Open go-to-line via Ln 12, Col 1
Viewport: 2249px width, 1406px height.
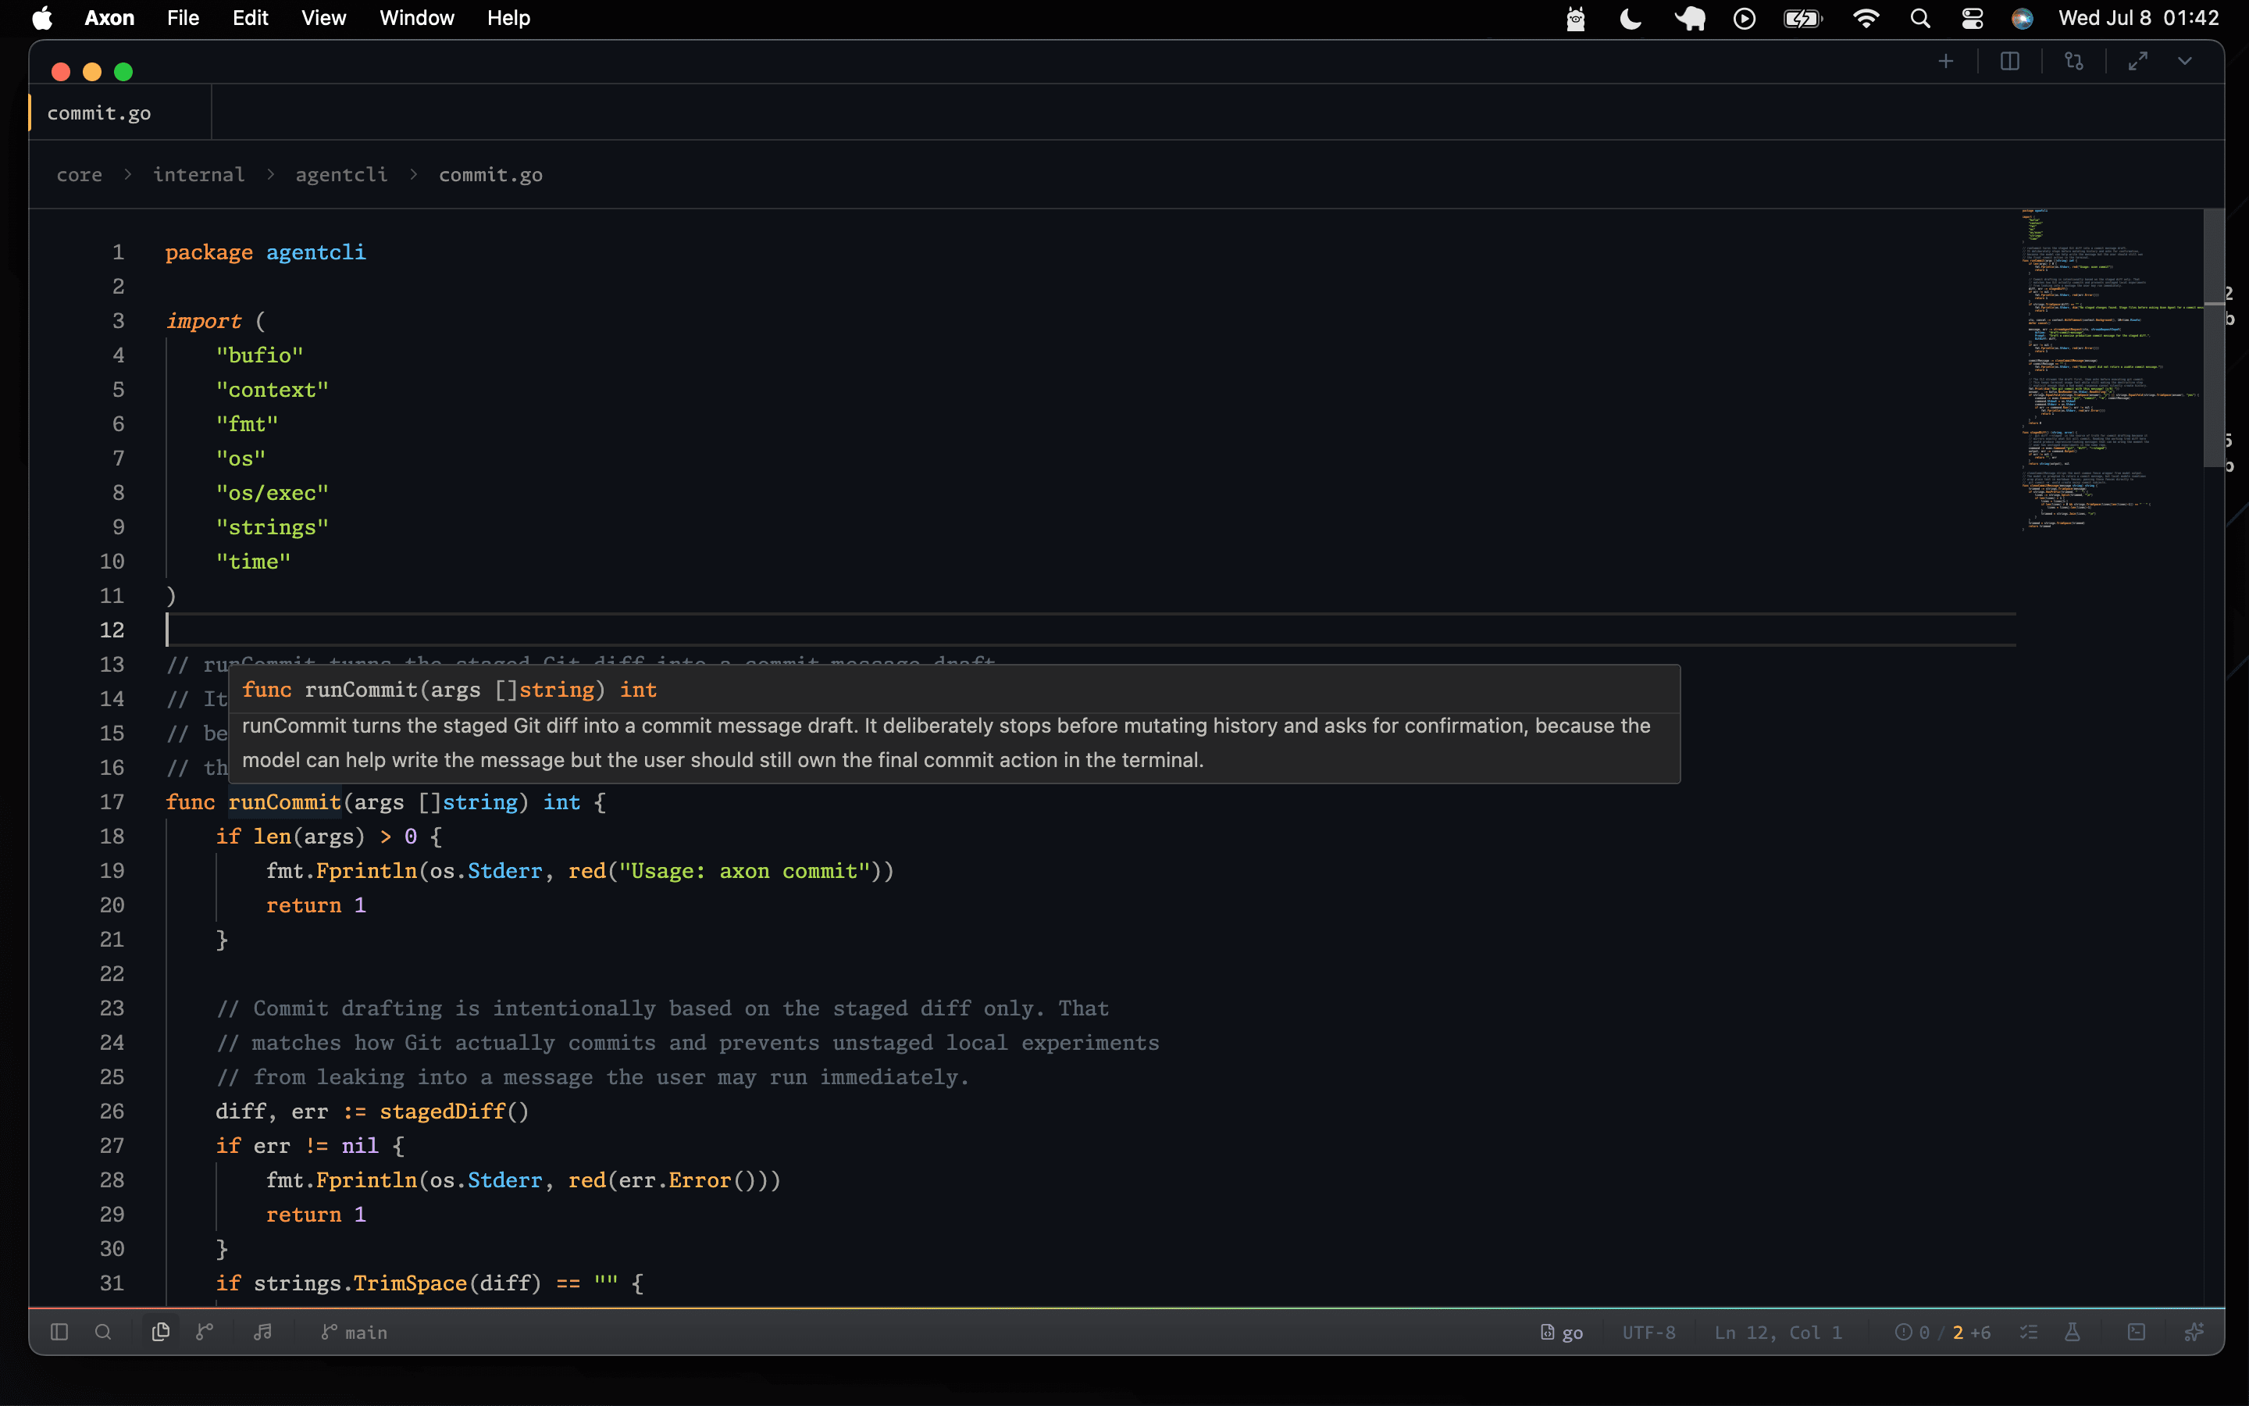[x=1778, y=1332]
